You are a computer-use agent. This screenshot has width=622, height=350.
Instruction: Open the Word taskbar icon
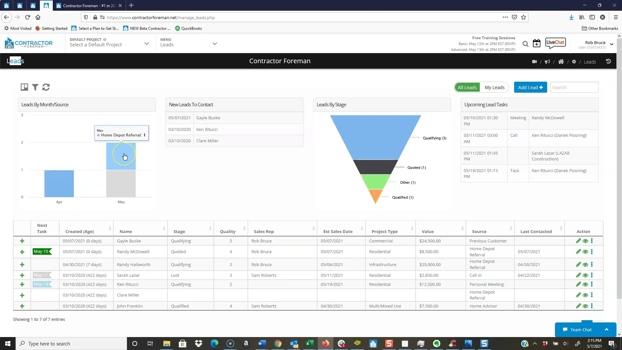tap(262, 344)
